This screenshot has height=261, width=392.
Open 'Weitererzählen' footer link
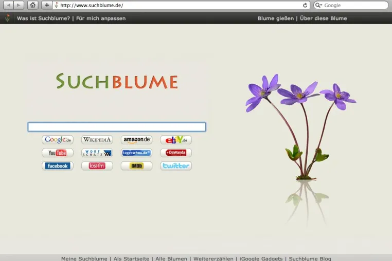213,258
